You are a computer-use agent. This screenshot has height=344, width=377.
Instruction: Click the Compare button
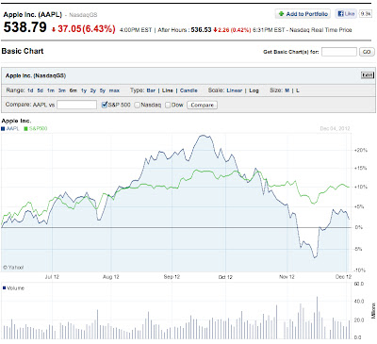[x=202, y=105]
